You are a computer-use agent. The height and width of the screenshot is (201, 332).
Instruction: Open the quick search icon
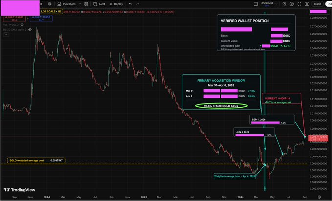click(284, 4)
